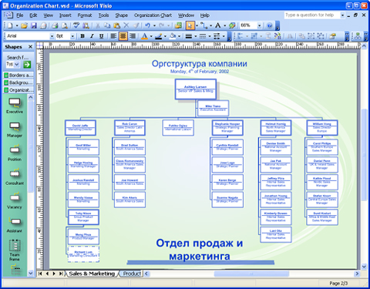Toggle Italic formatting
370x289 pixels.
[92, 36]
